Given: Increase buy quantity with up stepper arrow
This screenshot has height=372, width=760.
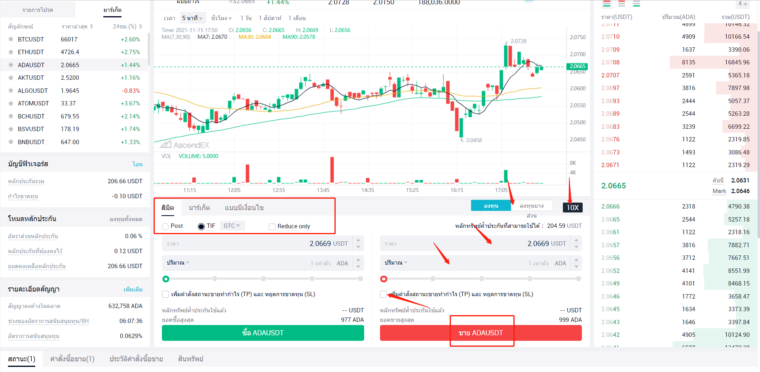Looking at the screenshot, I should [x=358, y=259].
